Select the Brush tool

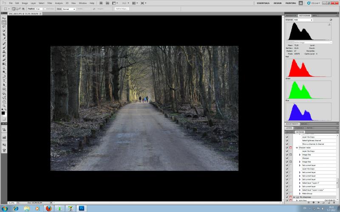4,48
